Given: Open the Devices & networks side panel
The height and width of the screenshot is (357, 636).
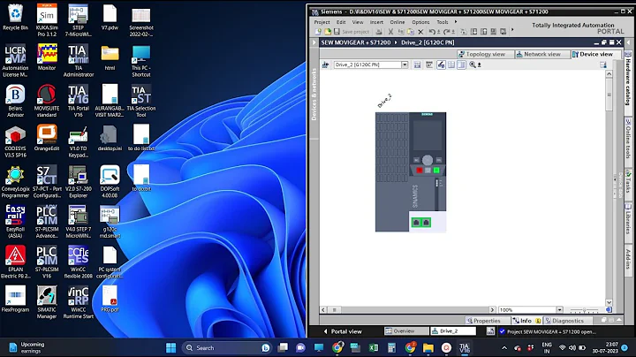Looking at the screenshot, I should tap(314, 95).
